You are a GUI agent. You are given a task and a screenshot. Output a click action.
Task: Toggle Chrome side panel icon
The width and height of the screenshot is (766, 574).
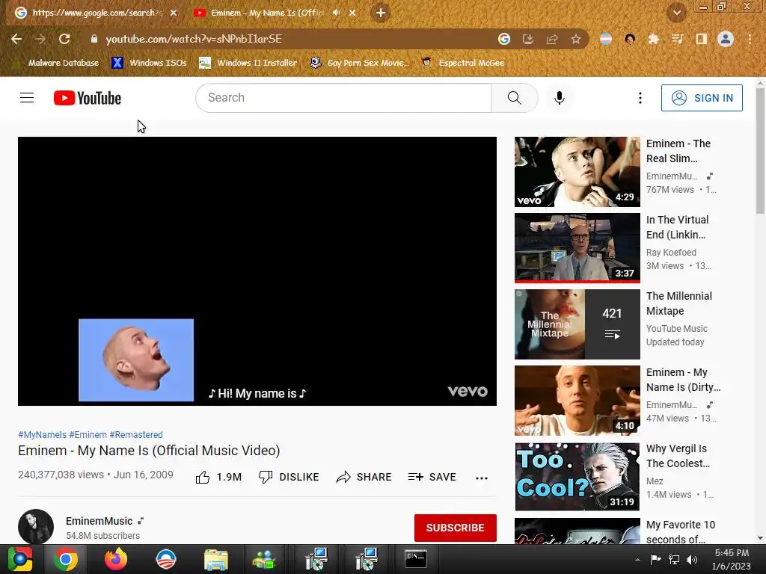[x=701, y=39]
